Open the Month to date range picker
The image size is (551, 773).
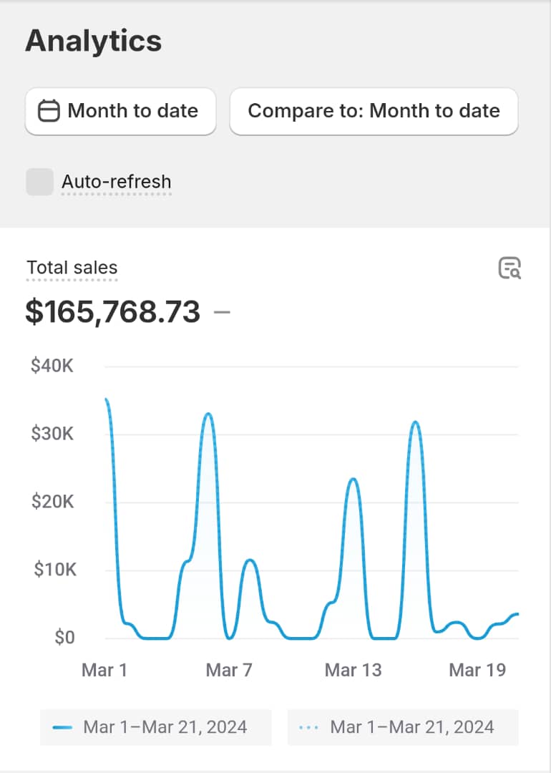coord(120,111)
